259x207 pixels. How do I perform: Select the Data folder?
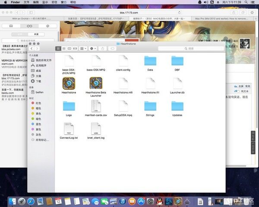tap(150, 60)
